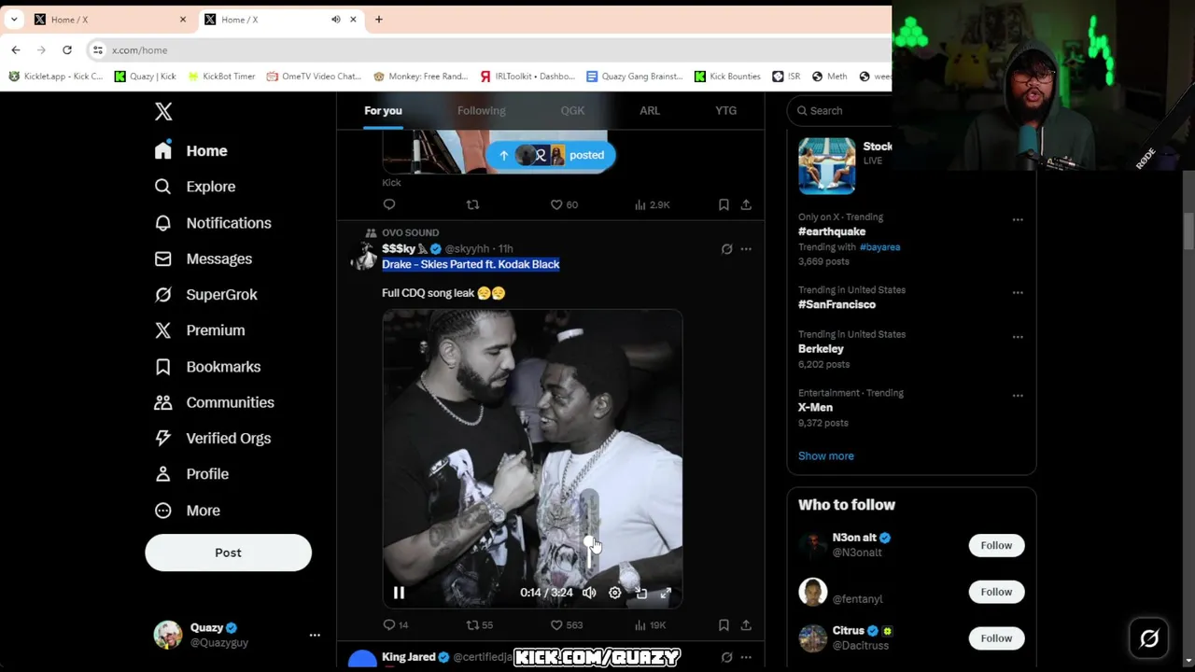
Task: Reply to the Kick post above
Action: tap(389, 204)
